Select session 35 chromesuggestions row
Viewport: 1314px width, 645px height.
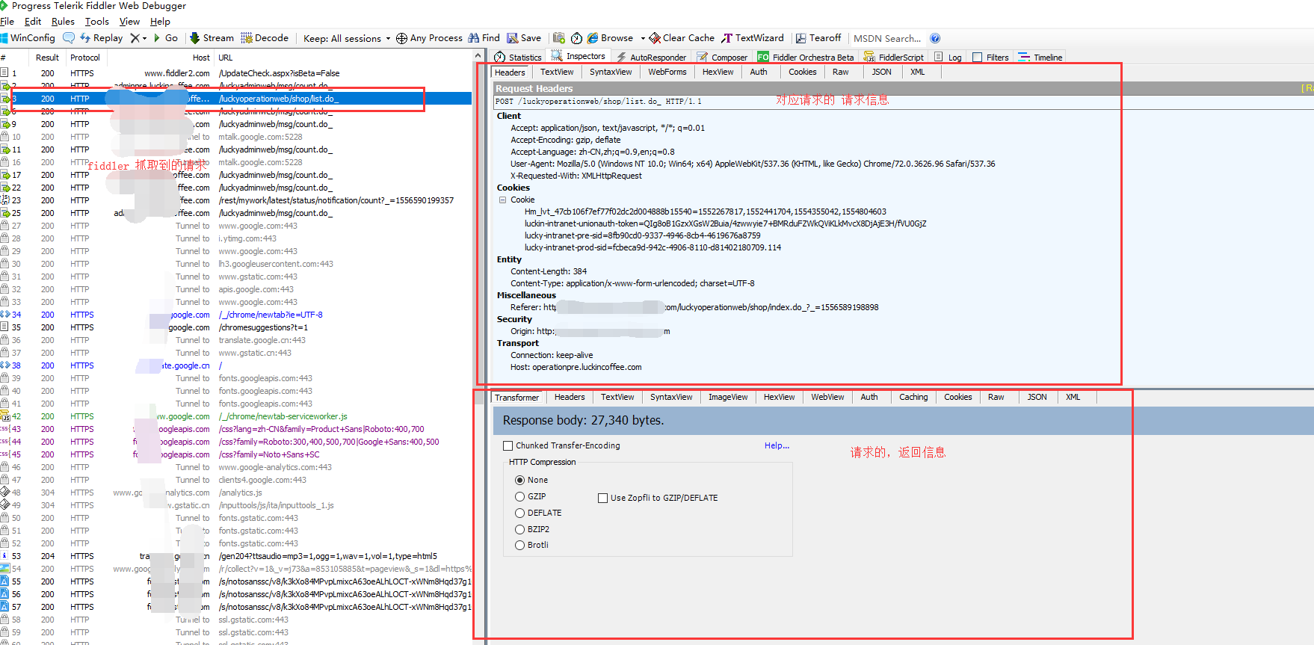(x=236, y=327)
